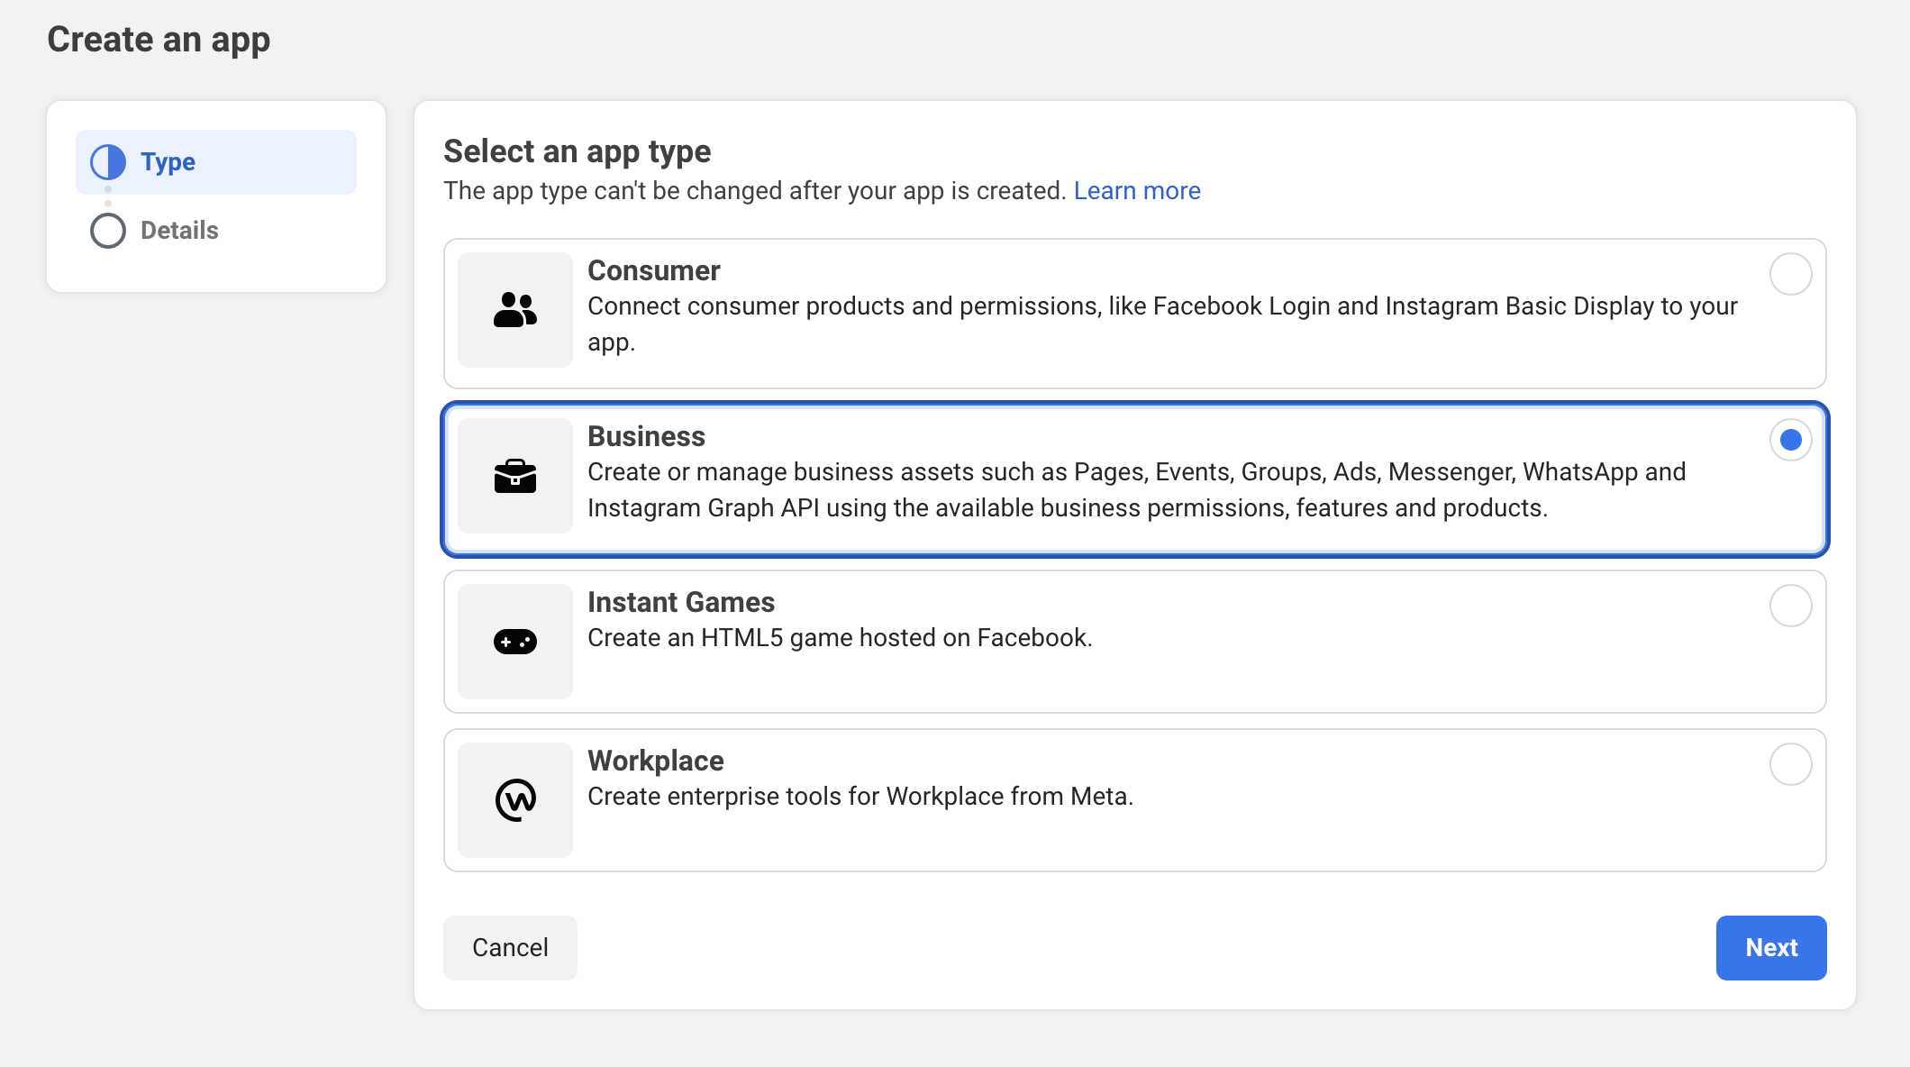The image size is (1910, 1067).
Task: Click the Instant Games controller icon
Action: tap(515, 642)
